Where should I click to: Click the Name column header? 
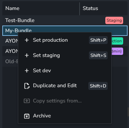(12, 8)
